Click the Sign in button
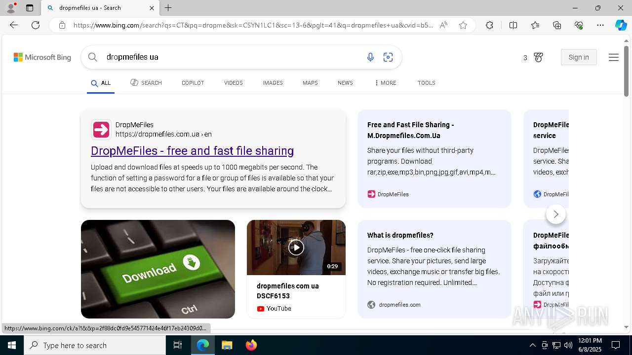The image size is (632, 355). pyautogui.click(x=579, y=57)
